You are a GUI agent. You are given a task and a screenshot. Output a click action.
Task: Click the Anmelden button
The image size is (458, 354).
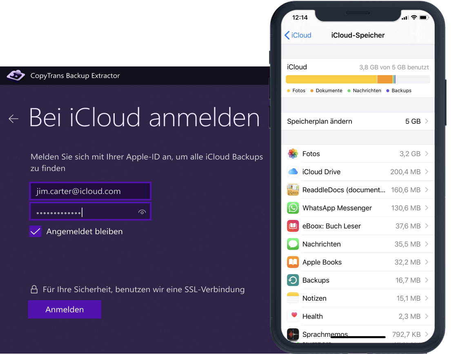tap(64, 309)
